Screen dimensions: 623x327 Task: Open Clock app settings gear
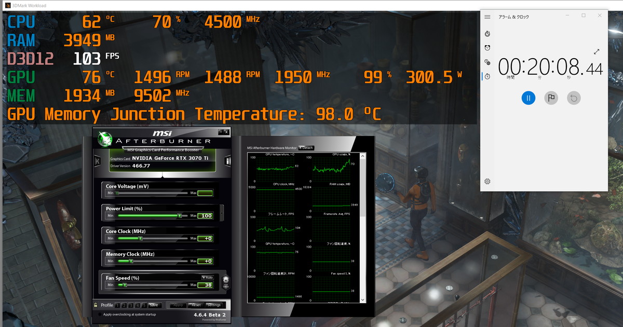click(487, 181)
